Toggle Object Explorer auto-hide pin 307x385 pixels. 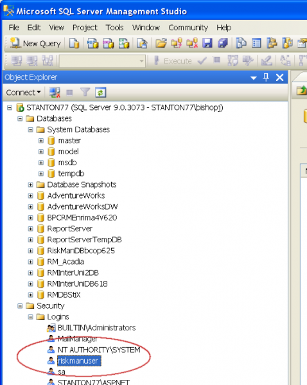(x=266, y=77)
